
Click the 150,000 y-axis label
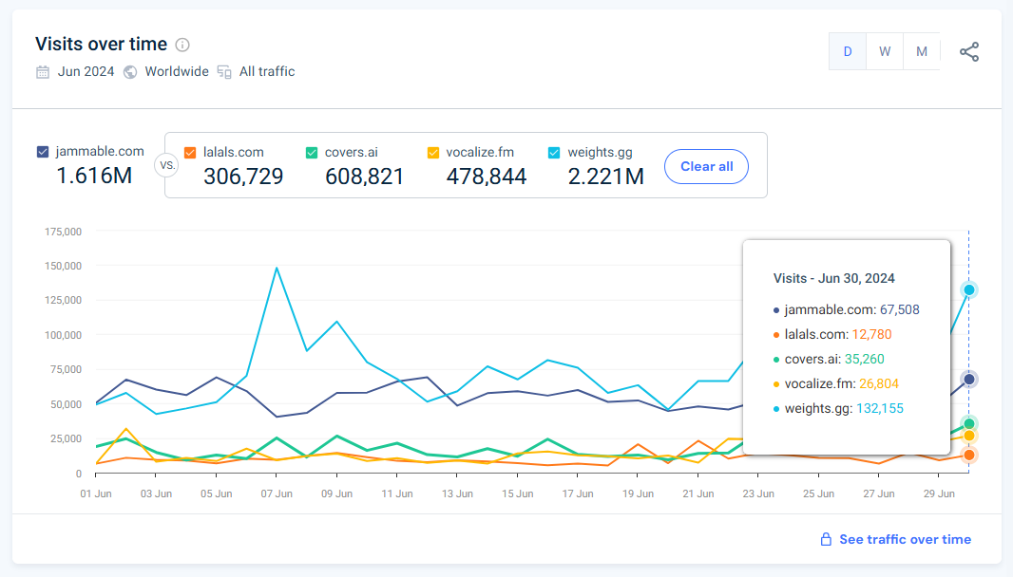click(63, 266)
